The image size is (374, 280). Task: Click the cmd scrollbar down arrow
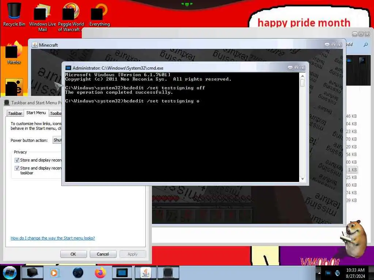point(302,179)
